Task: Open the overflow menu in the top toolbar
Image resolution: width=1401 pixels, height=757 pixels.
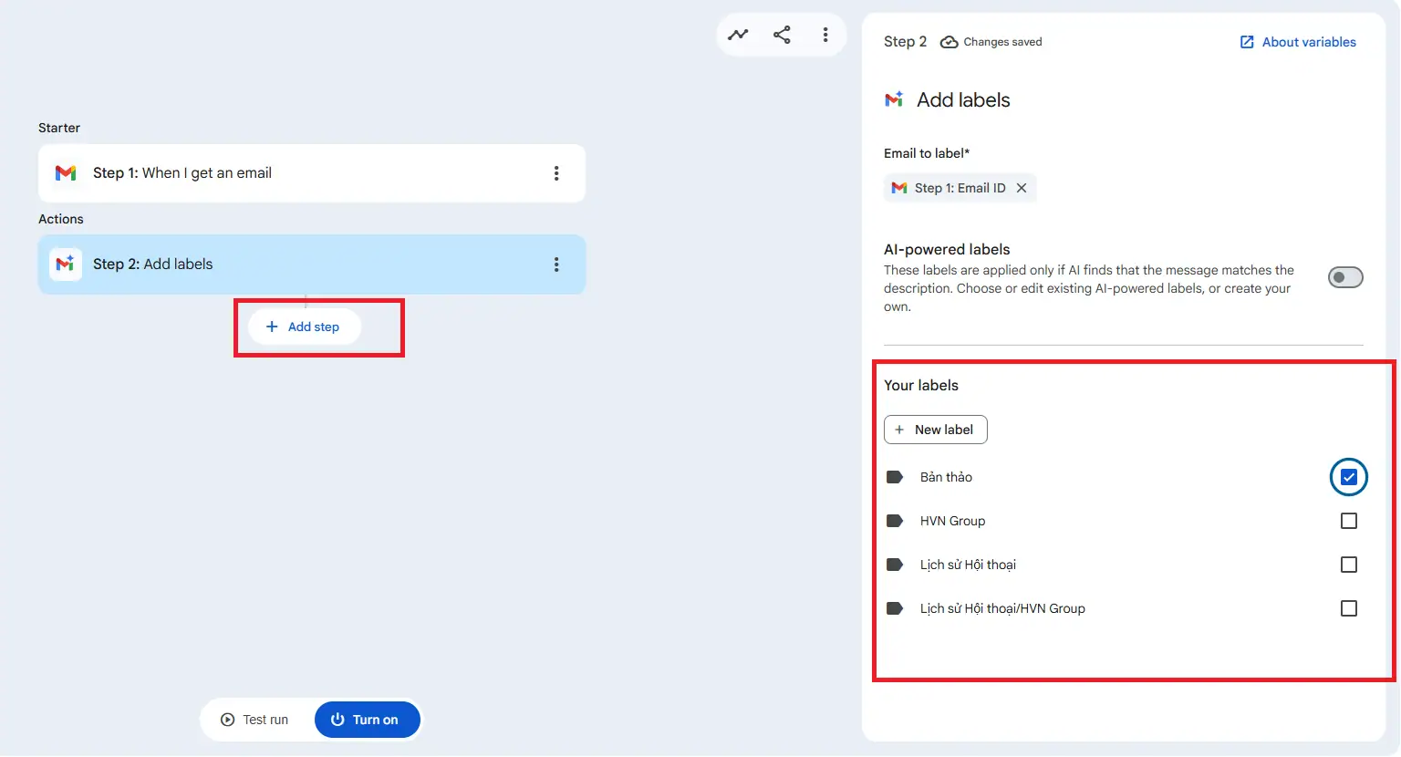Action: [x=825, y=34]
